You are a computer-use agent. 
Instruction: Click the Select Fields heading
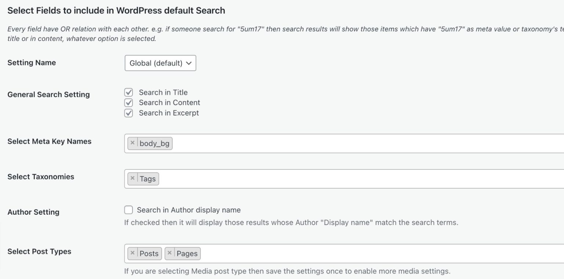[x=116, y=10]
